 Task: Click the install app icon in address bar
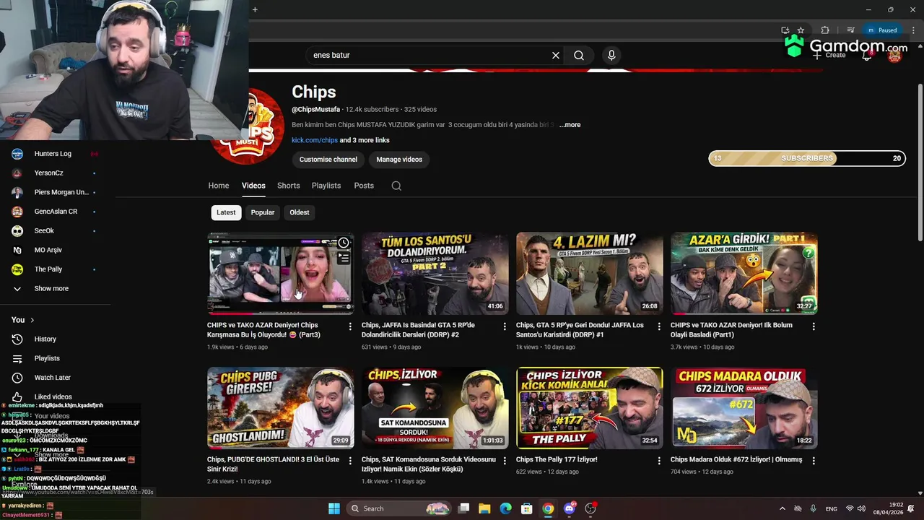tap(785, 30)
